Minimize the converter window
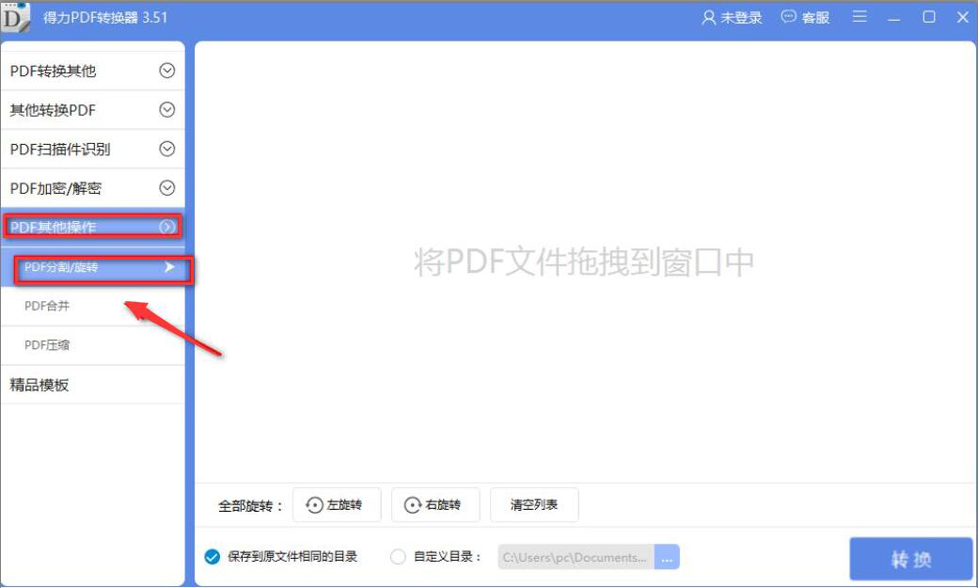The height and width of the screenshot is (588, 978). pos(893,18)
